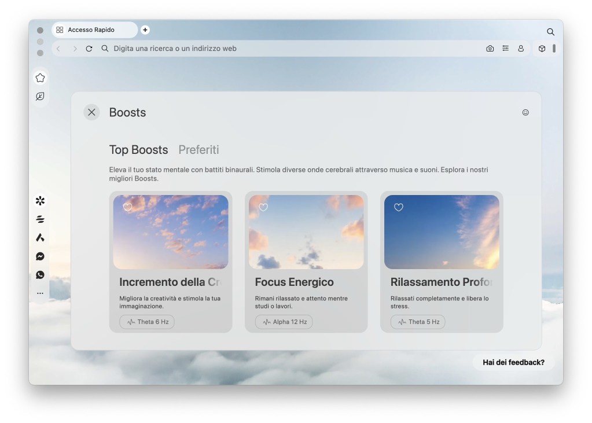Open the Quick Access home icon in sidebar

click(40, 78)
